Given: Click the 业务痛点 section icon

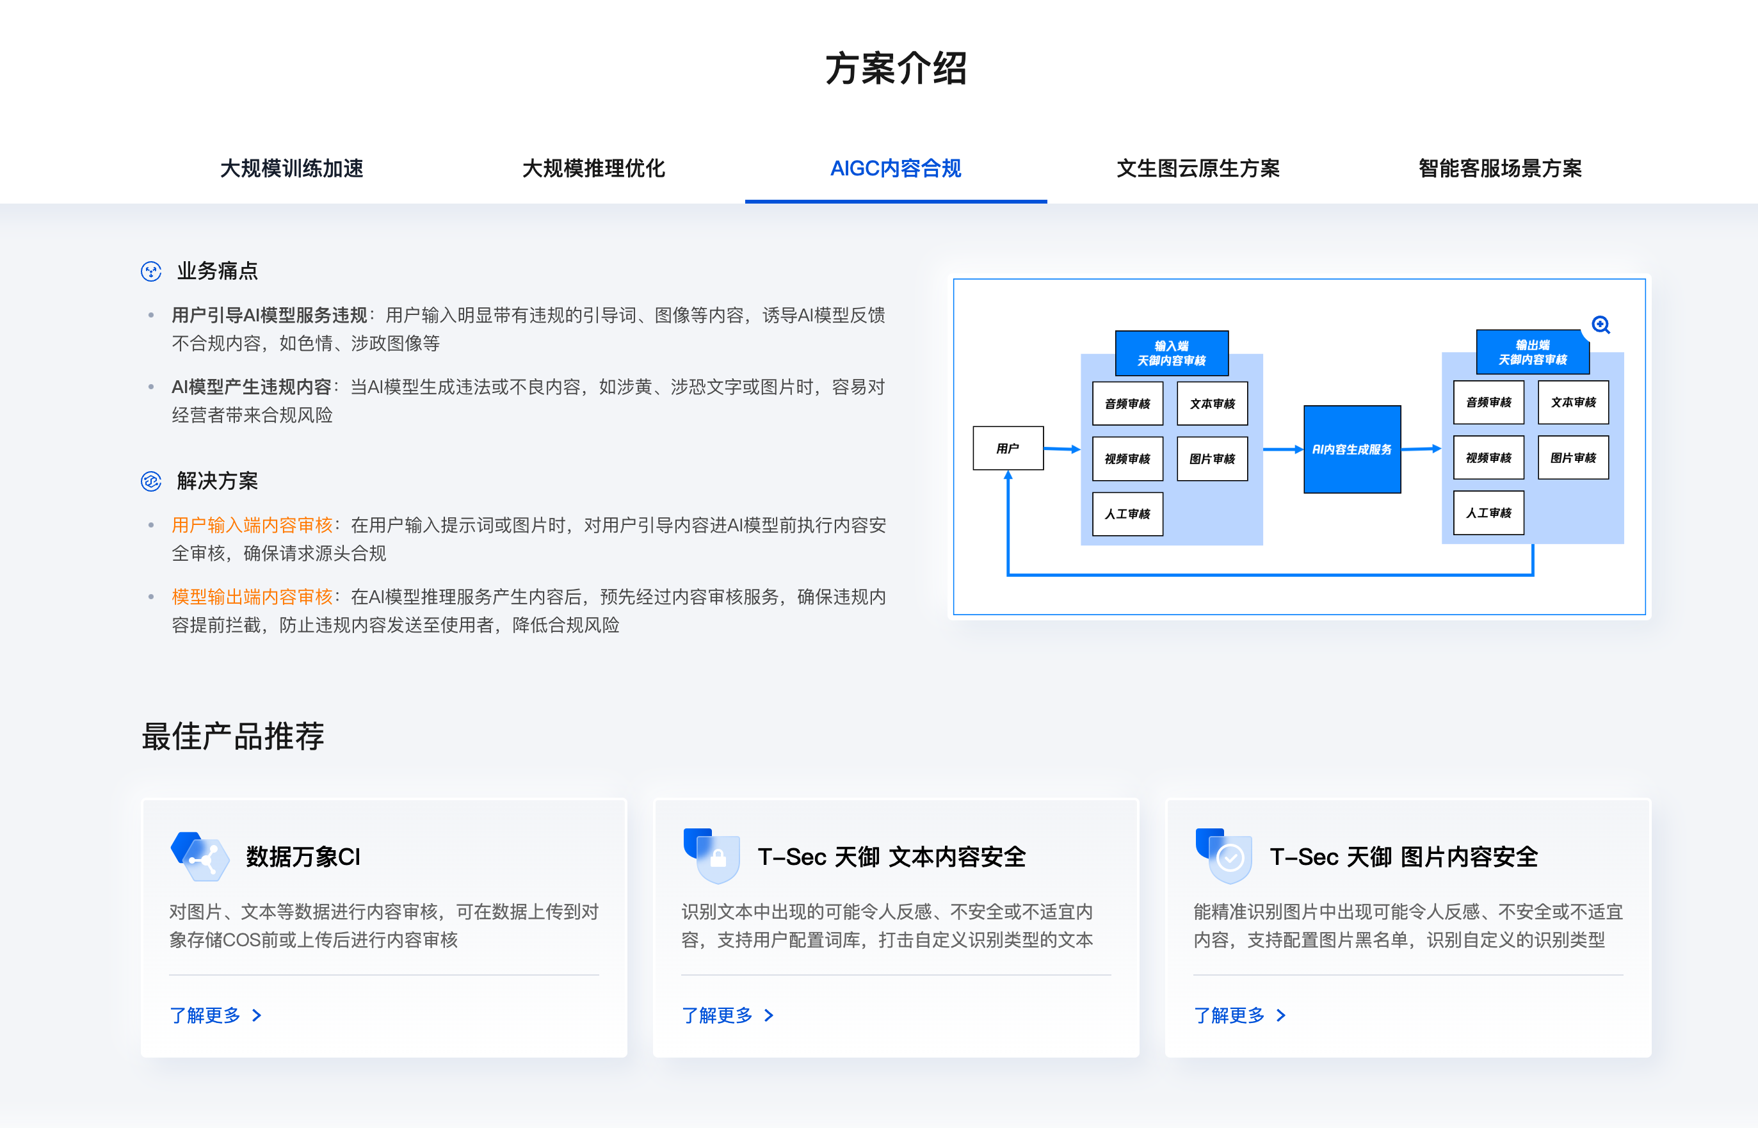Looking at the screenshot, I should click(x=151, y=271).
